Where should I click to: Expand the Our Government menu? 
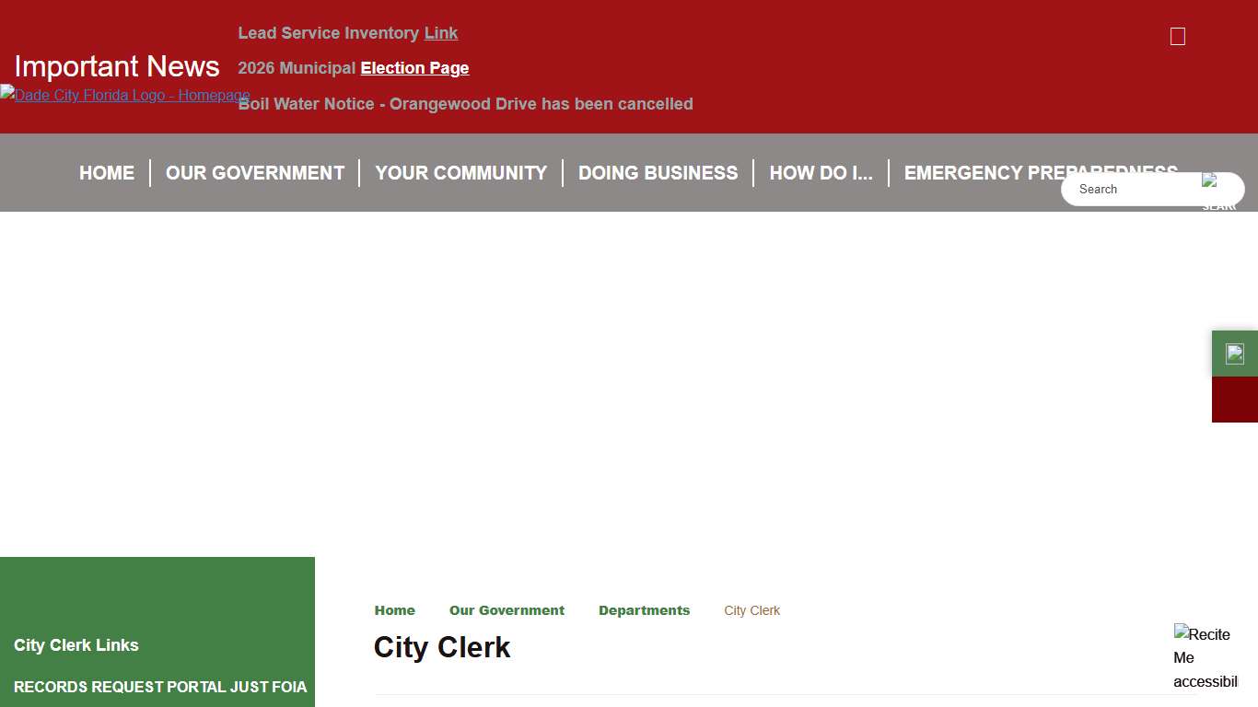pos(255,173)
